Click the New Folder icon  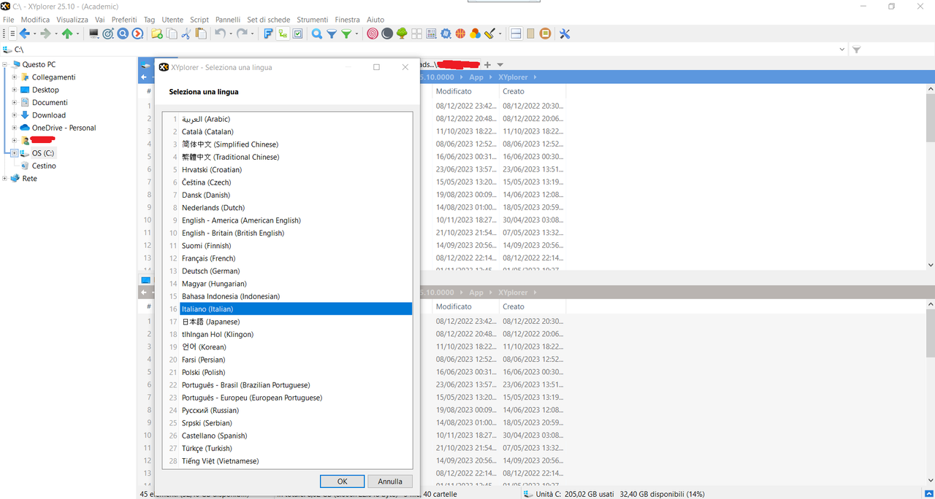(157, 34)
